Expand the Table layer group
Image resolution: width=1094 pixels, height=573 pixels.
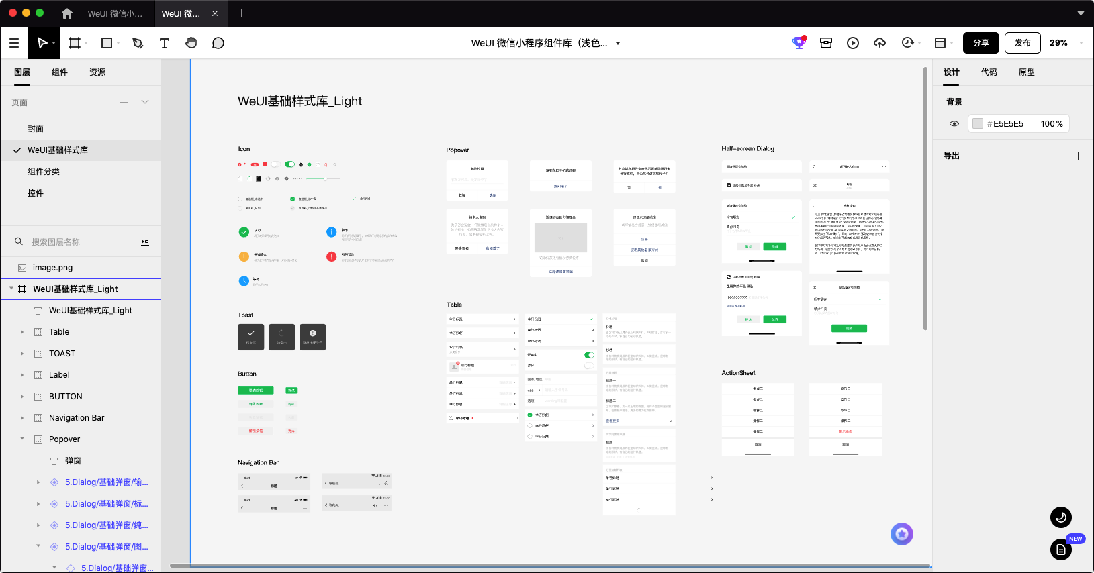[22, 332]
